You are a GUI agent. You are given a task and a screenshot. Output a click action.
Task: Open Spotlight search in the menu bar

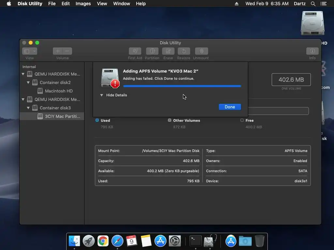coord(313,4)
